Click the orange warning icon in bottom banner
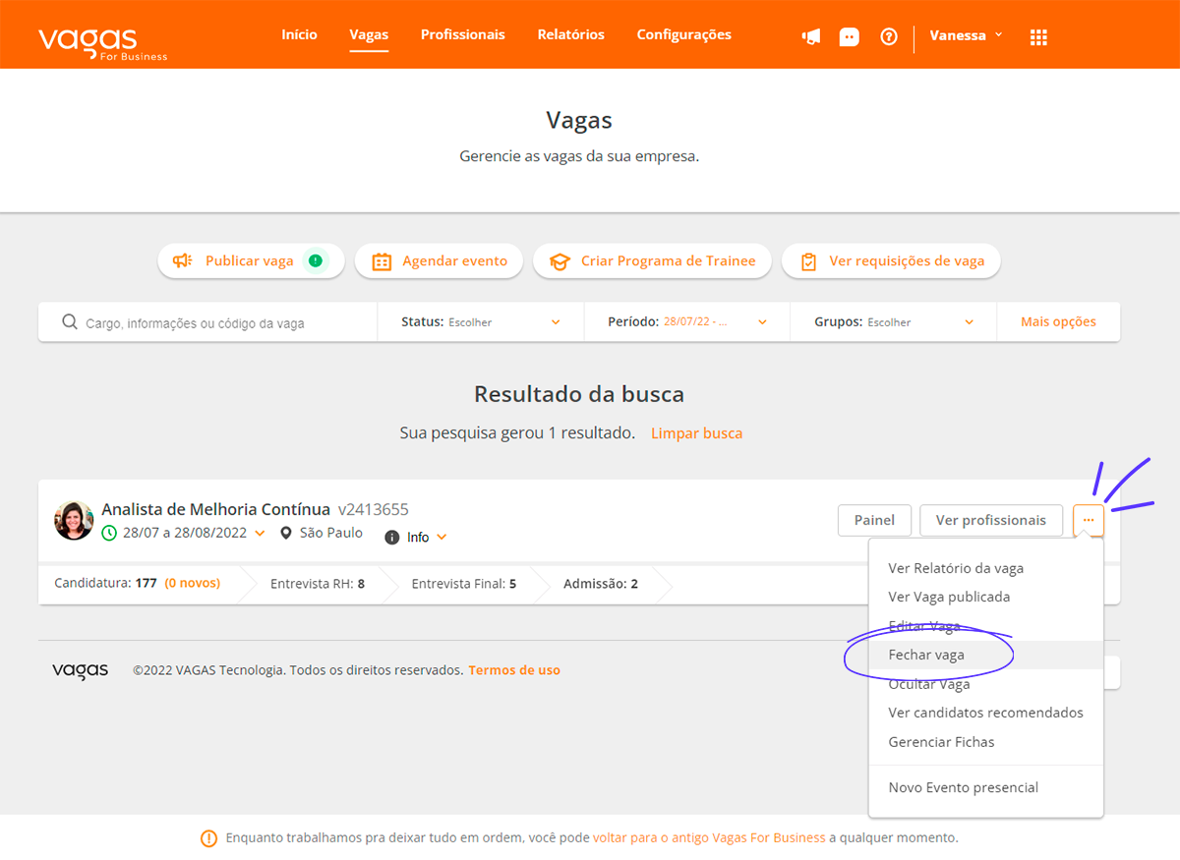This screenshot has width=1180, height=860. tap(208, 838)
